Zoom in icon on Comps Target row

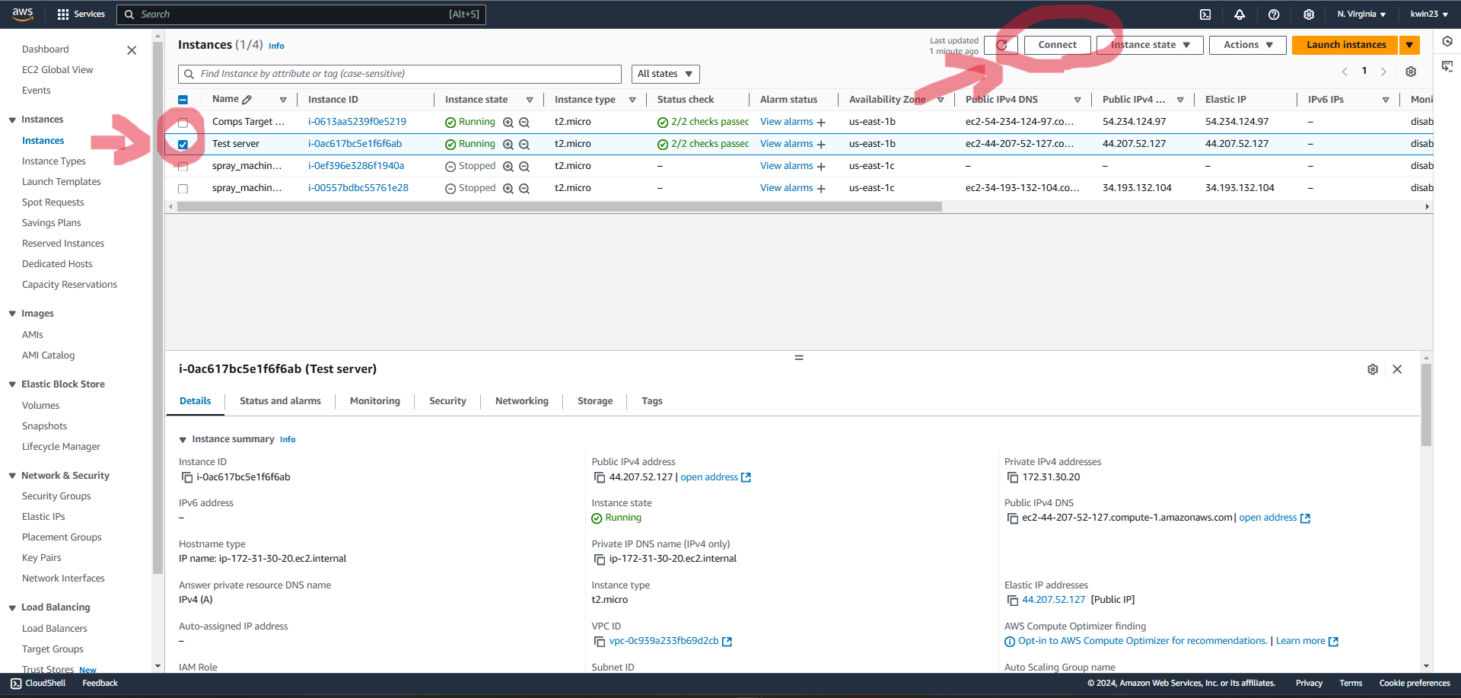coord(508,123)
